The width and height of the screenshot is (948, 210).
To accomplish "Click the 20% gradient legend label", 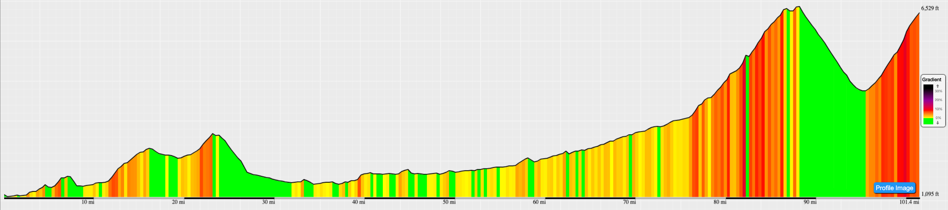I will coord(938,100).
